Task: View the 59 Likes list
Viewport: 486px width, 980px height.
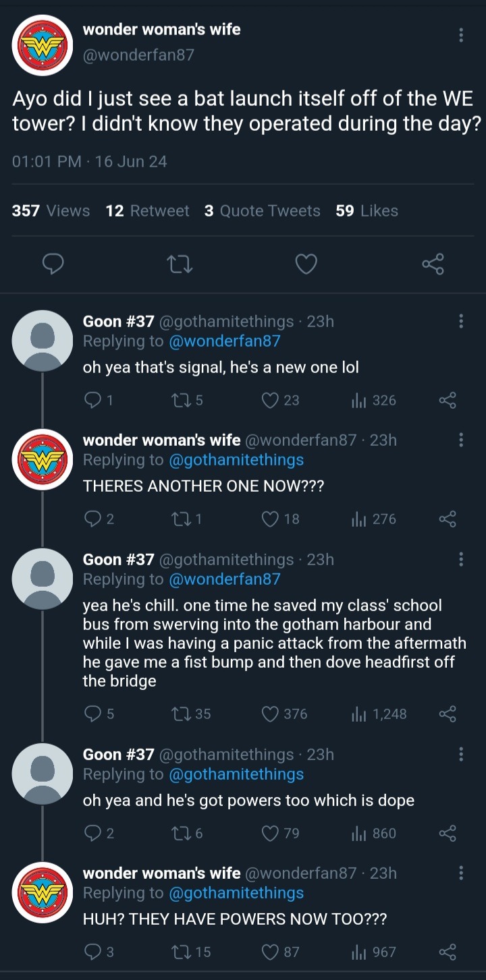Action: point(367,211)
